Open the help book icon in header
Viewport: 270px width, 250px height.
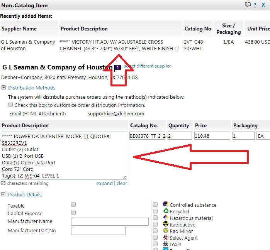[248, 5]
